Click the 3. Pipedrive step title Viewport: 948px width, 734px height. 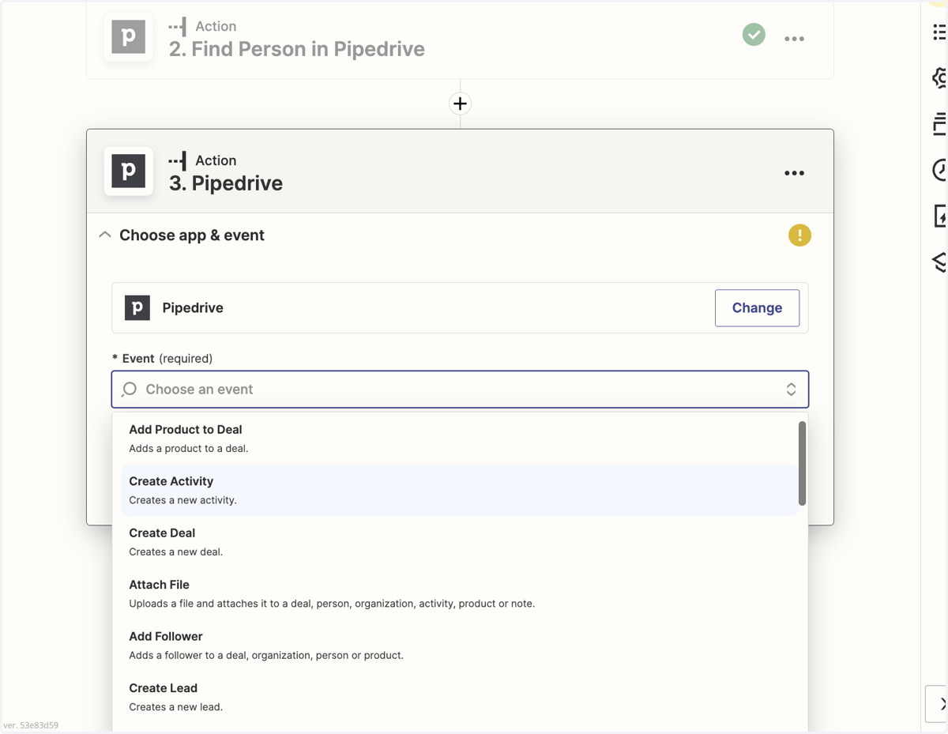[x=225, y=183]
